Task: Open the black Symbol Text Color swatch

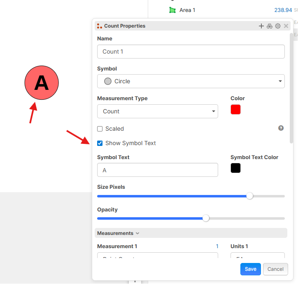Action: 235,168
